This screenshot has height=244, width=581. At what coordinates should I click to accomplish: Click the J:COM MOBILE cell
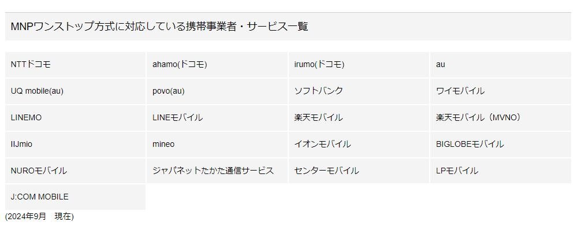(75, 197)
